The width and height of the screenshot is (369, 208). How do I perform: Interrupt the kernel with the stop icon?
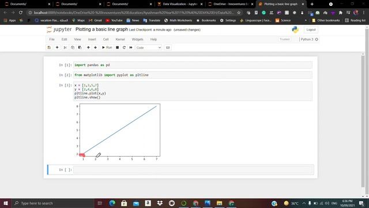[117, 47]
